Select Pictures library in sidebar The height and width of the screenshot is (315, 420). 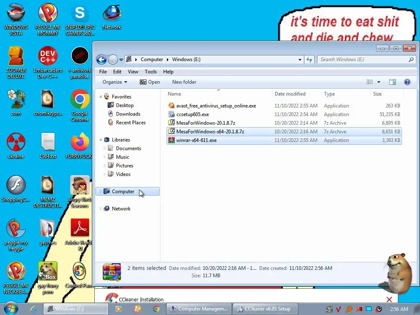(125, 166)
